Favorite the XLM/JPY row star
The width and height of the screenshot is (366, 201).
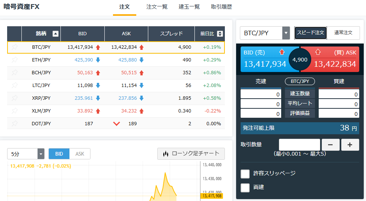(15, 111)
